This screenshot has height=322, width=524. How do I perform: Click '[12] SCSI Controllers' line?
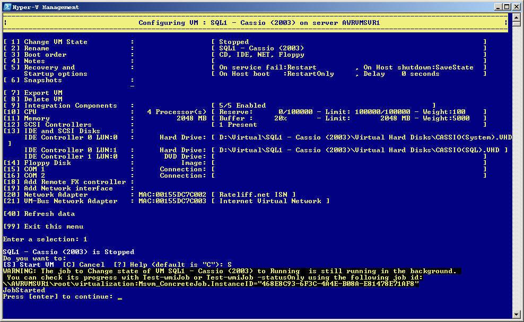tap(47, 124)
